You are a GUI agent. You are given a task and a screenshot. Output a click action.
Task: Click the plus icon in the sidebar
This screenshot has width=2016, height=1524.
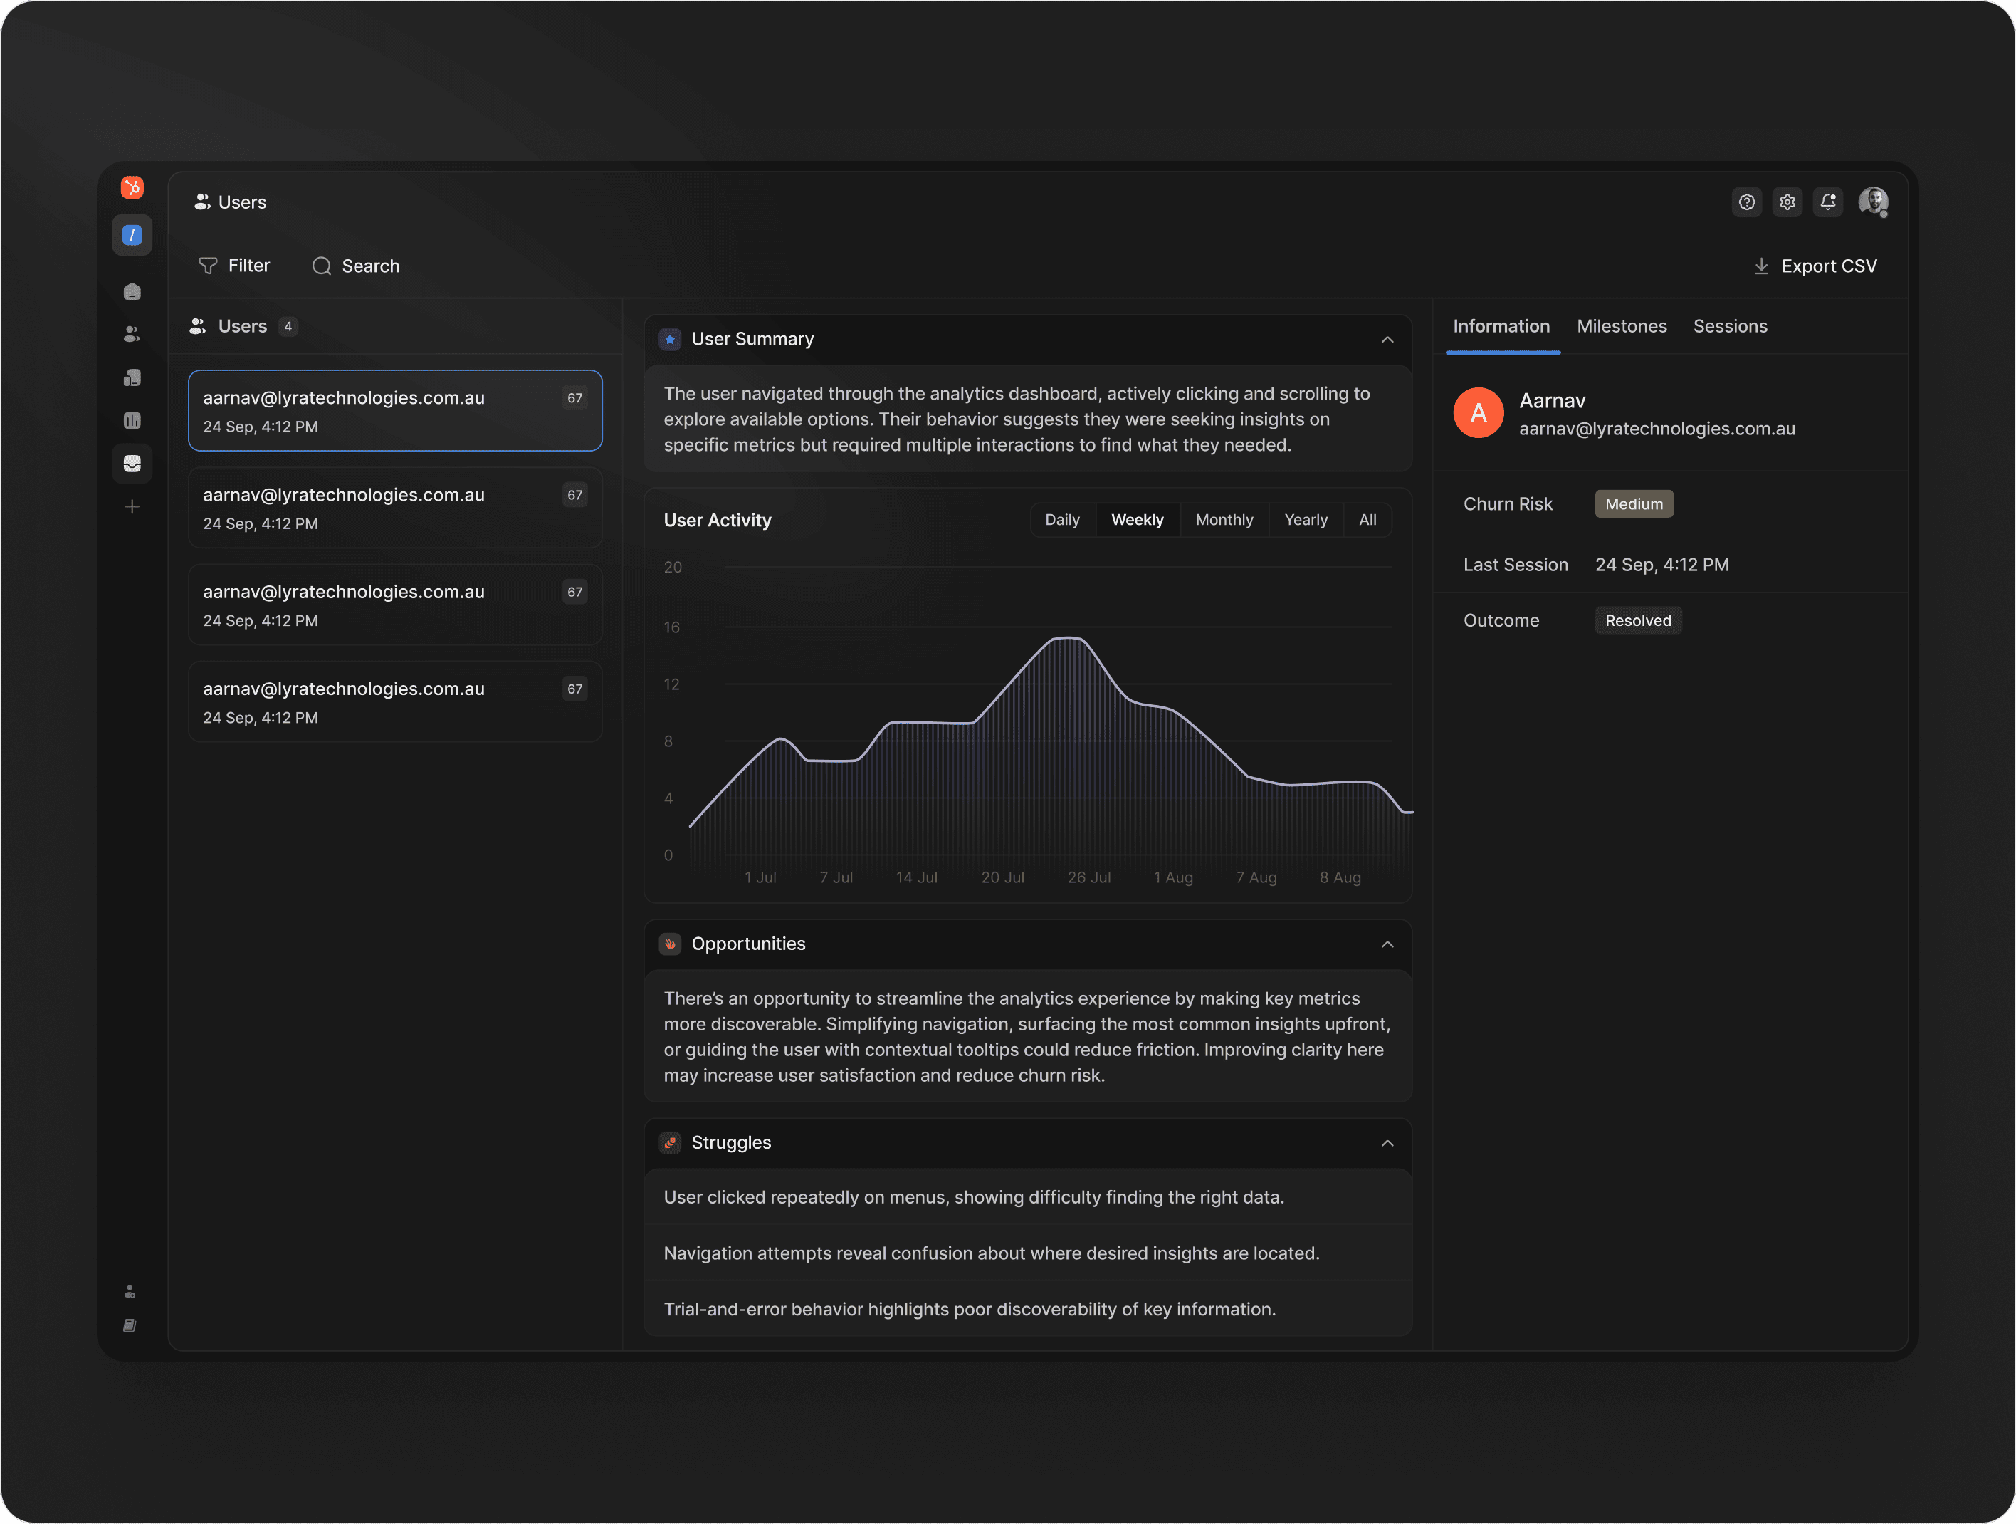click(132, 507)
